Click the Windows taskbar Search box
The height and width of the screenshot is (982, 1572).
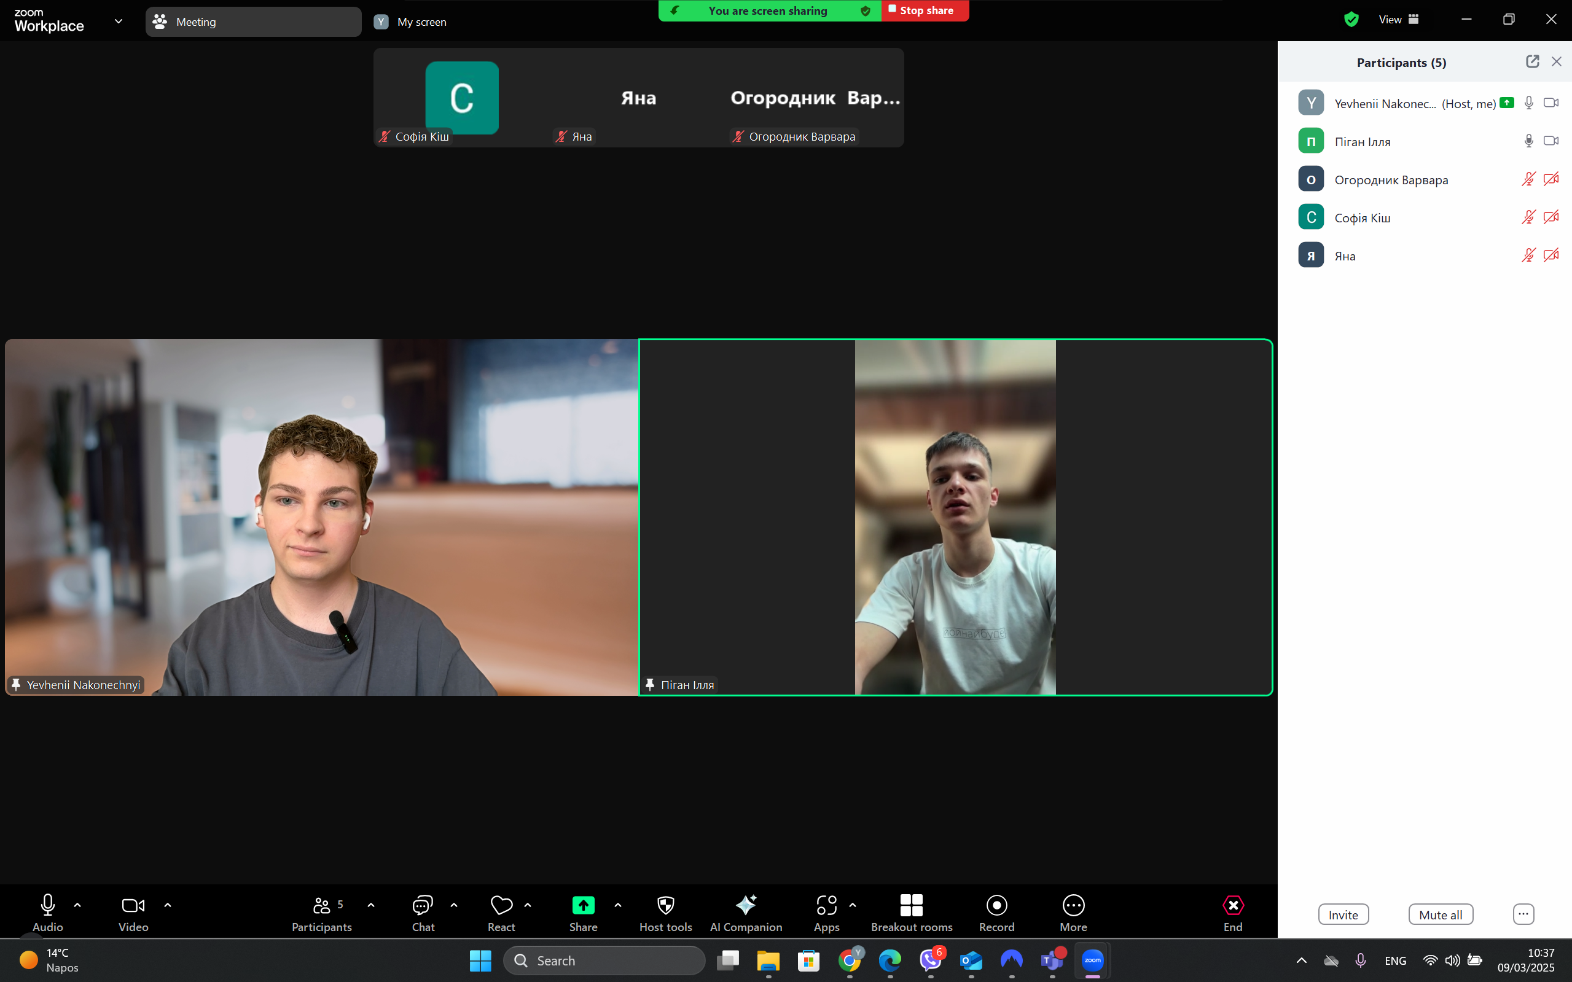click(604, 961)
